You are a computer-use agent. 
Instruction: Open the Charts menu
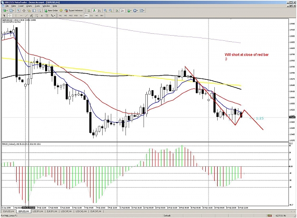click(29, 6)
